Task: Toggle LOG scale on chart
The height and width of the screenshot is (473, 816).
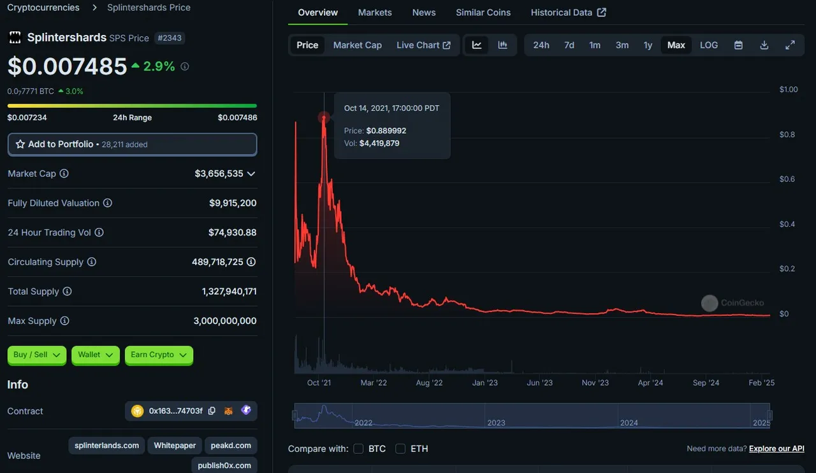Action: tap(709, 45)
